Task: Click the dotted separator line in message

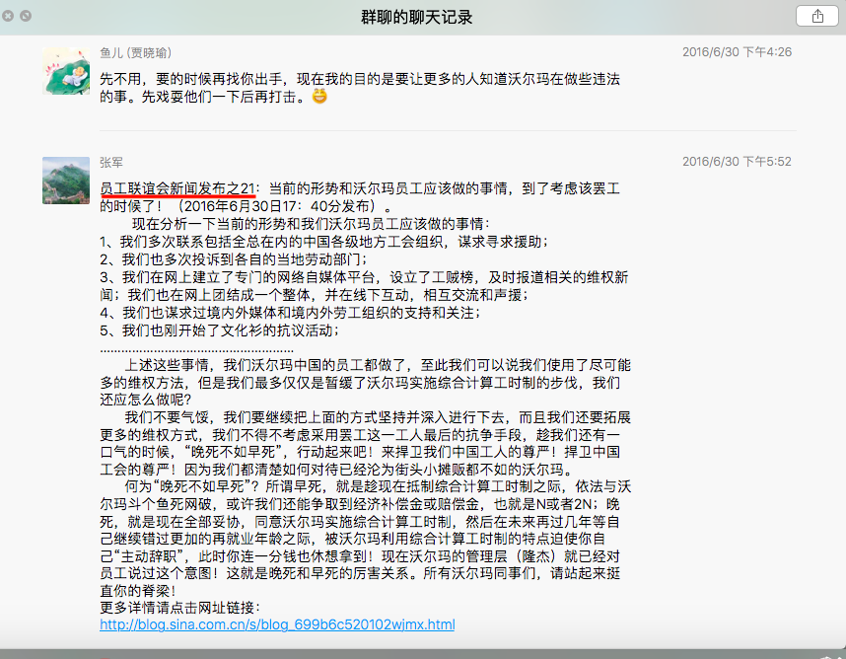Action: (196, 348)
